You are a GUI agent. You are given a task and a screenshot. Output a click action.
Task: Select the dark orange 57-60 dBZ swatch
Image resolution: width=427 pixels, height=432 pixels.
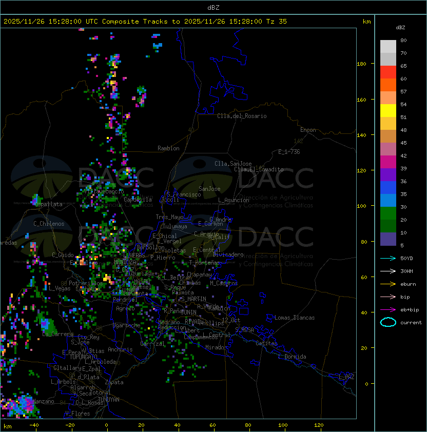point(388,85)
